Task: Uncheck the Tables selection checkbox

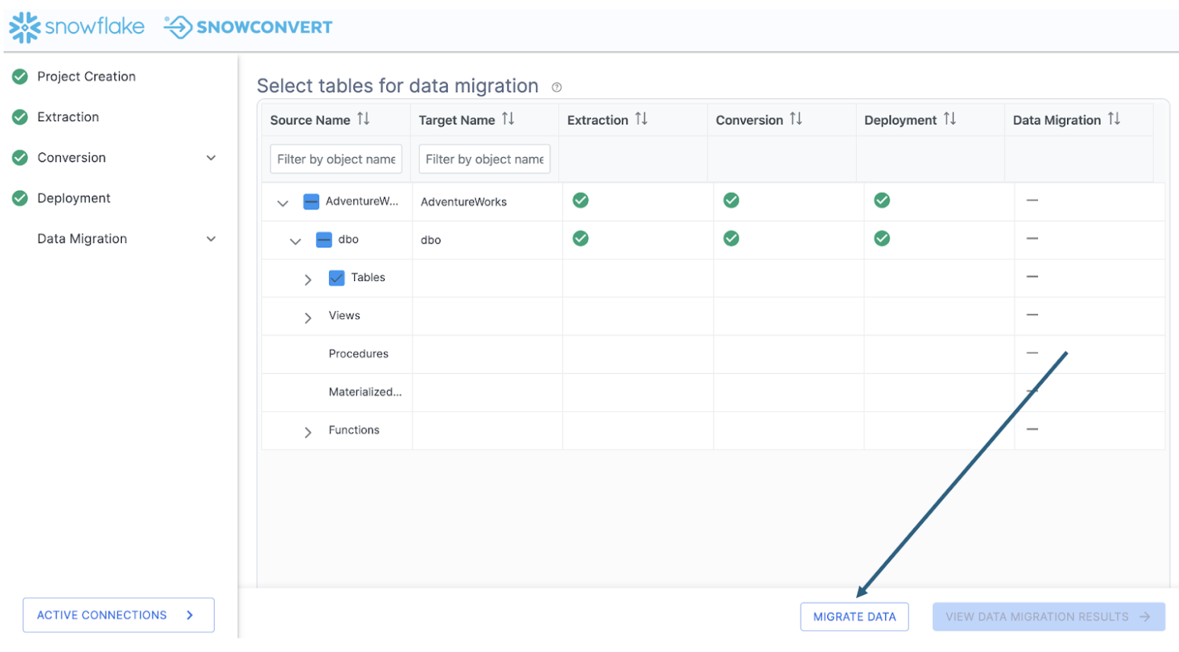Action: 336,277
